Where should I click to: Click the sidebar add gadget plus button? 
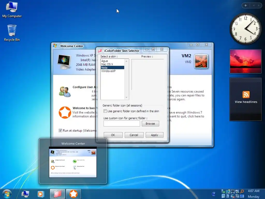coord(246,5)
